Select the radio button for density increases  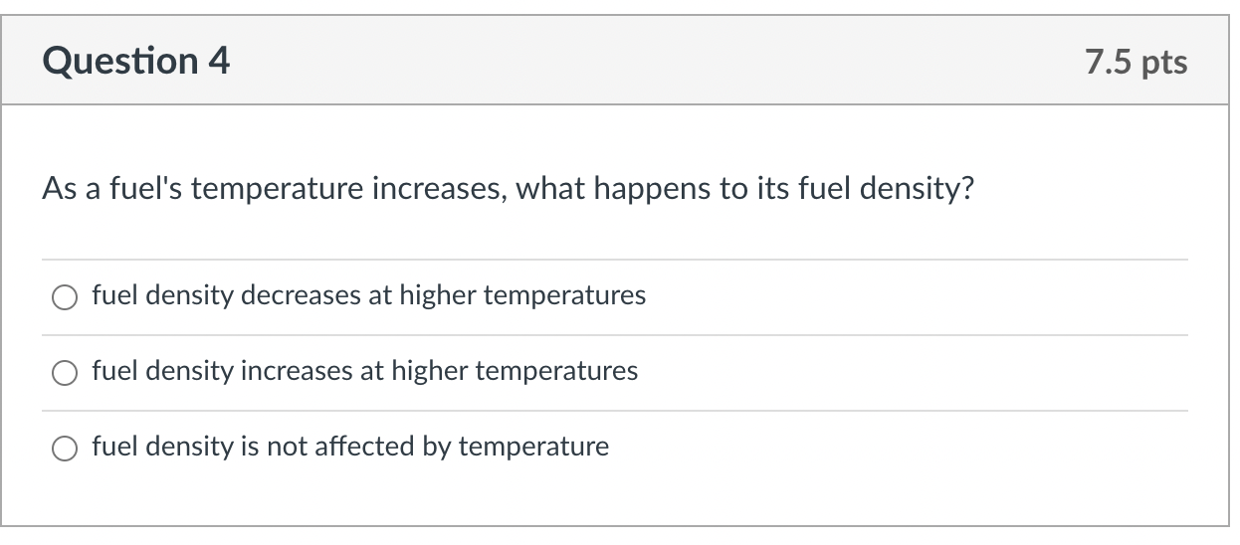coord(65,372)
